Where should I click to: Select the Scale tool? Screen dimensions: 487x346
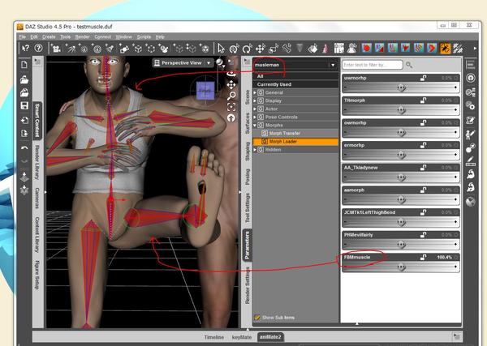click(274, 49)
